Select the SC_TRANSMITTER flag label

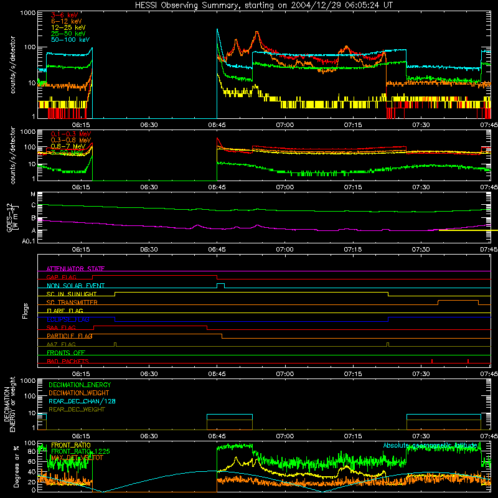72,303
